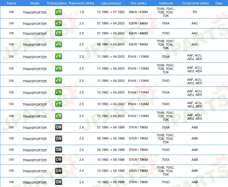Click petrol icon in 2.5 11.1992 row

point(58,116)
